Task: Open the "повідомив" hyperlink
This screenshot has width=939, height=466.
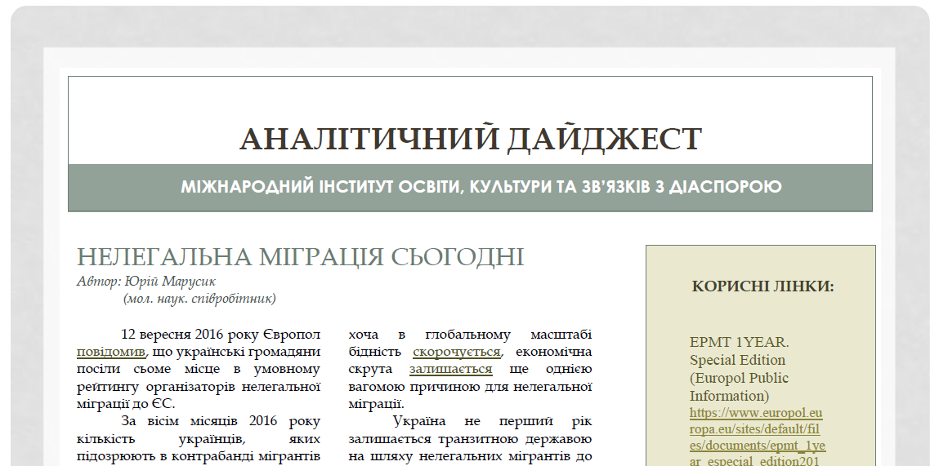Action: tap(111, 352)
